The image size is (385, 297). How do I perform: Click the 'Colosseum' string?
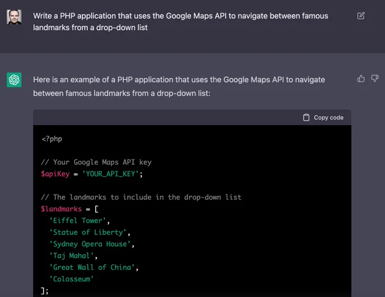71,279
